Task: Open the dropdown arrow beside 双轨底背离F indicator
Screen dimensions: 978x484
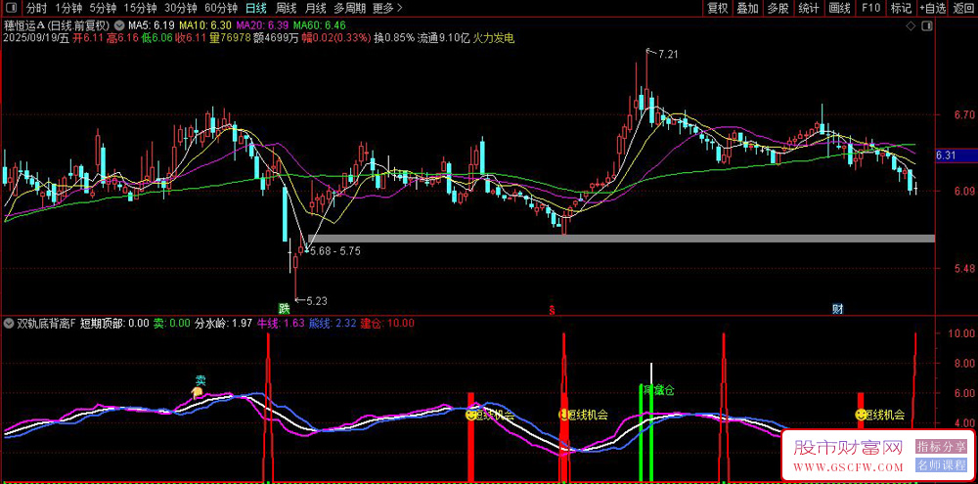Action: point(8,323)
